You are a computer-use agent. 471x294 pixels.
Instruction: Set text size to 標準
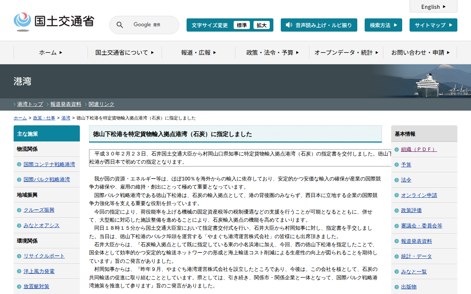(x=241, y=25)
